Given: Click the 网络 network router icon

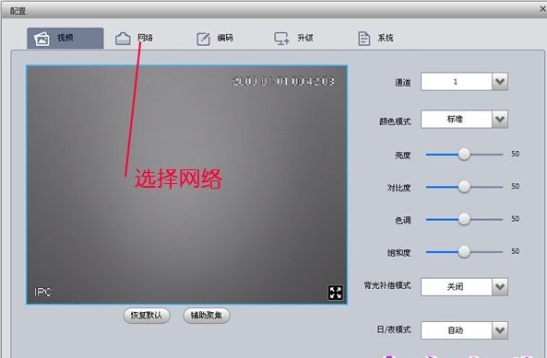Looking at the screenshot, I should click(x=123, y=39).
